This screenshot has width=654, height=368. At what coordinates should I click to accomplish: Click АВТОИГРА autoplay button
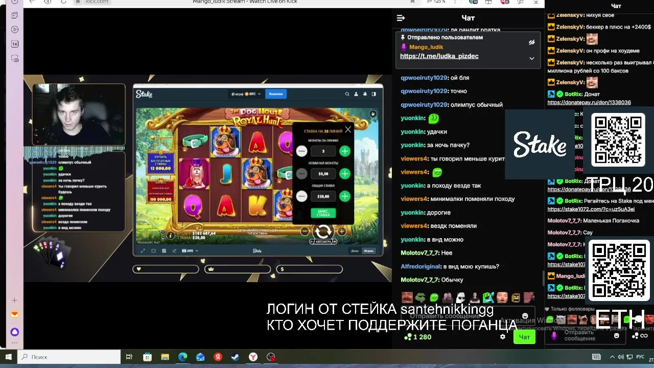323,242
